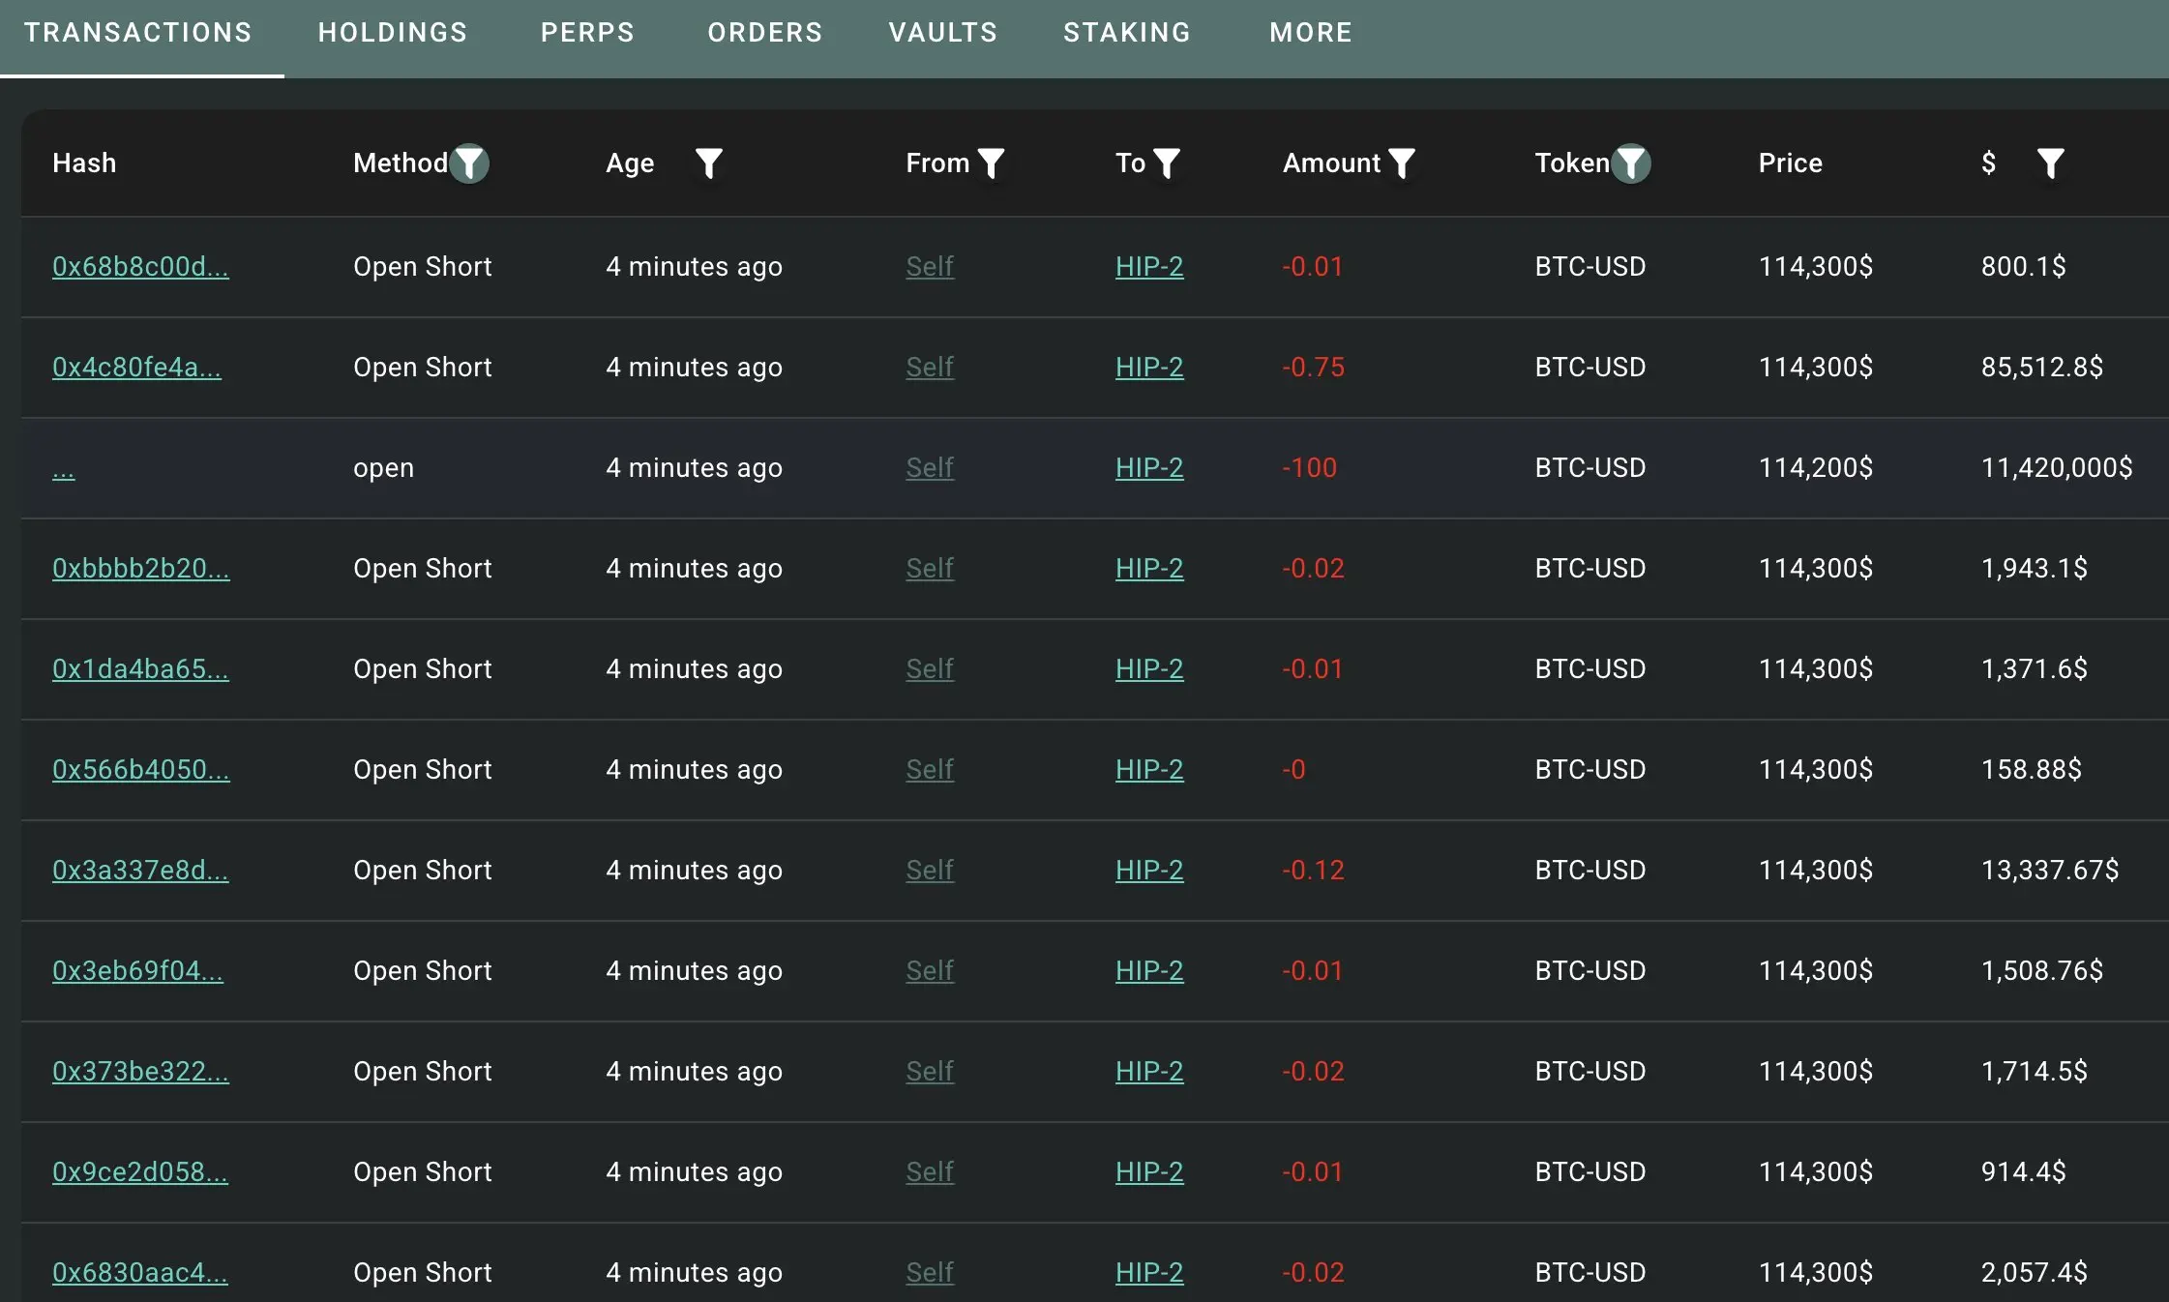
Task: Go to the Orders tab
Action: [x=764, y=33]
